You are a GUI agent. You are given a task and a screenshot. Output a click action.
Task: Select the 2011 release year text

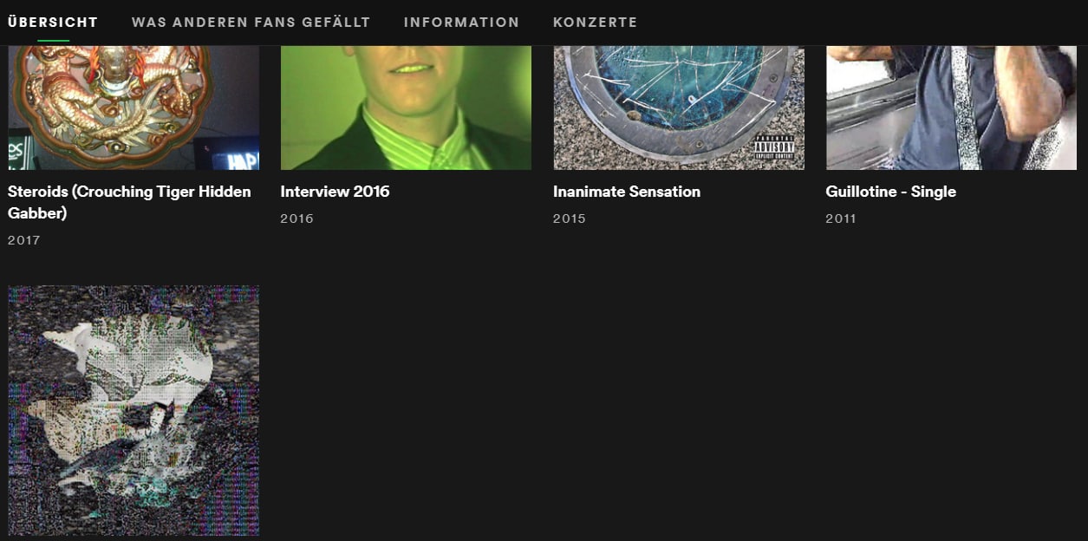841,218
